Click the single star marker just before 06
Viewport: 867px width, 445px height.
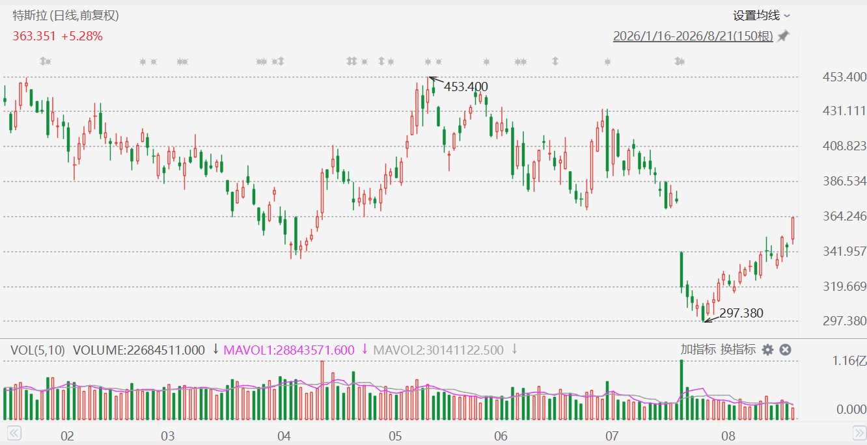click(x=486, y=61)
